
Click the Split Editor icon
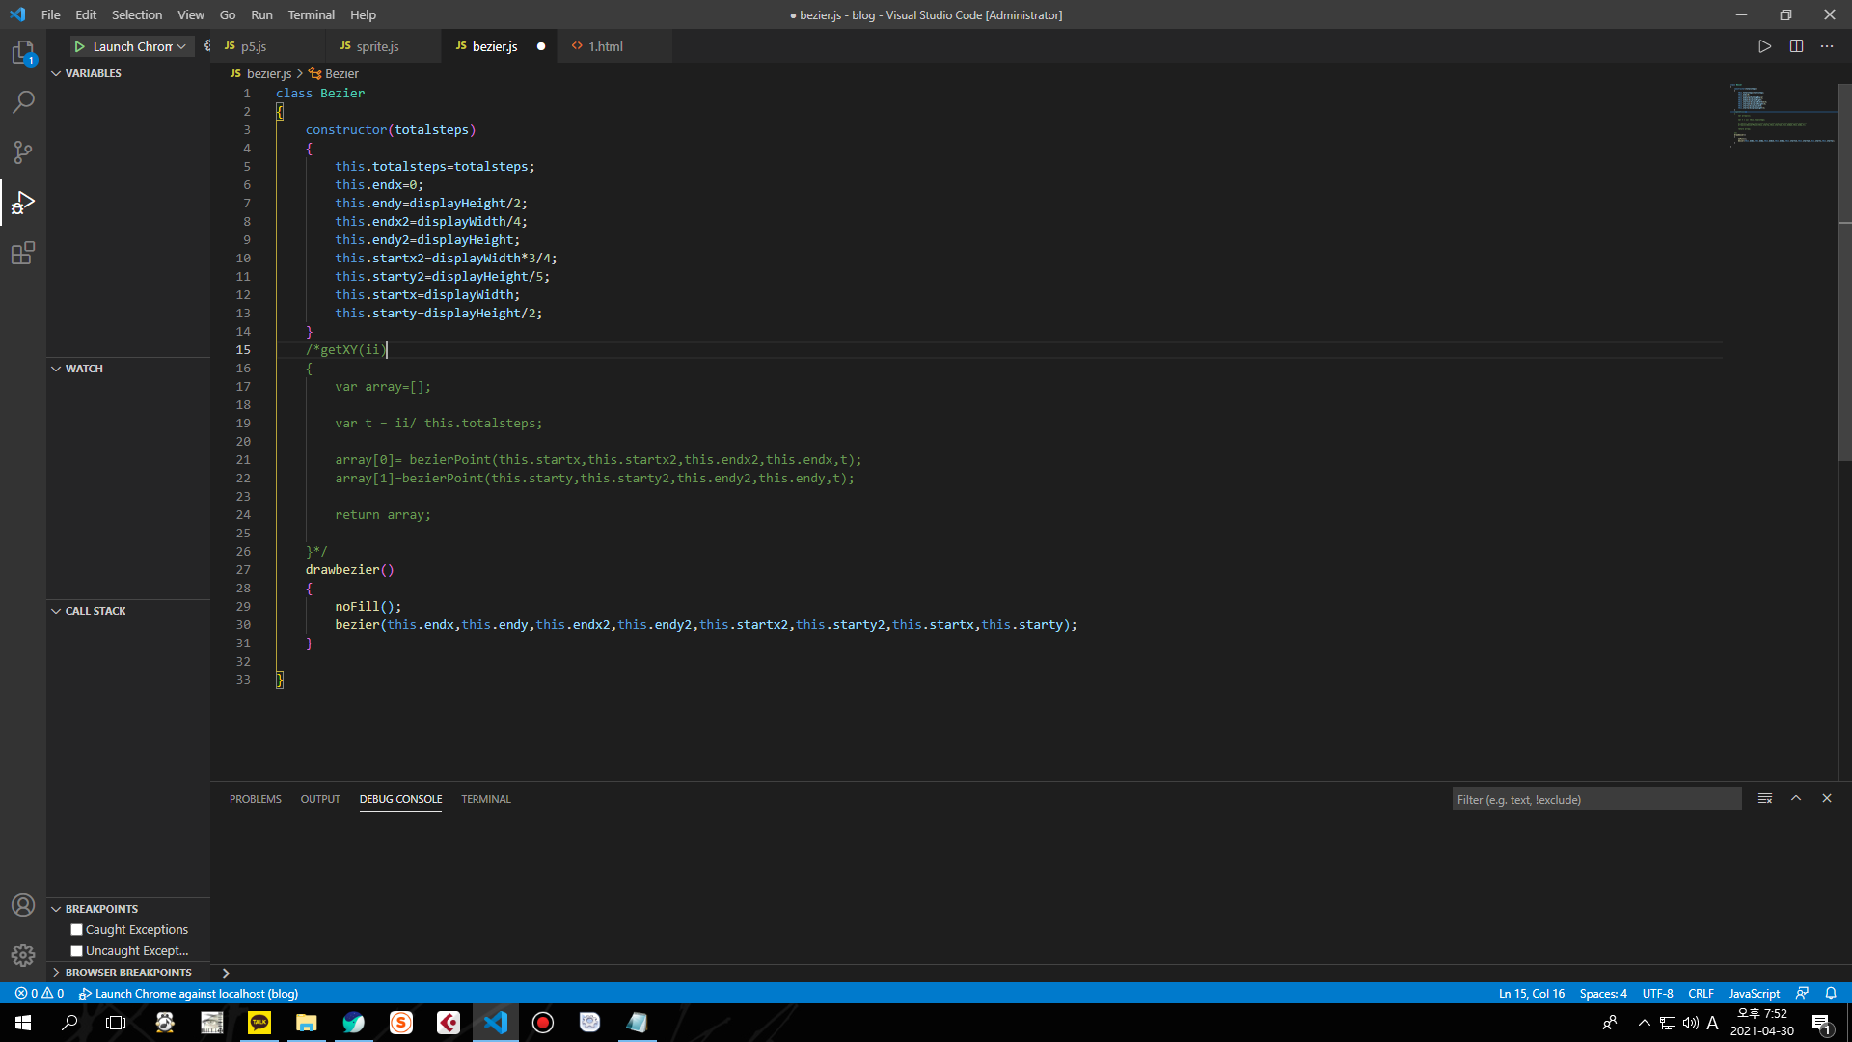tap(1796, 46)
